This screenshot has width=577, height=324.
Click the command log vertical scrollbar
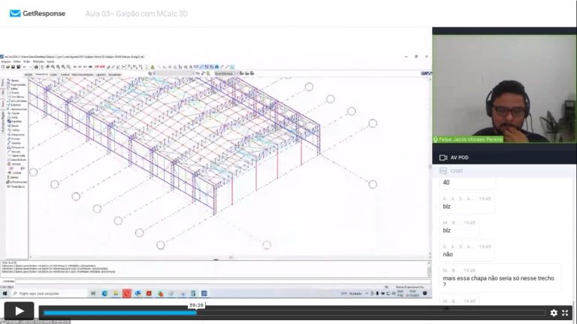(x=429, y=269)
